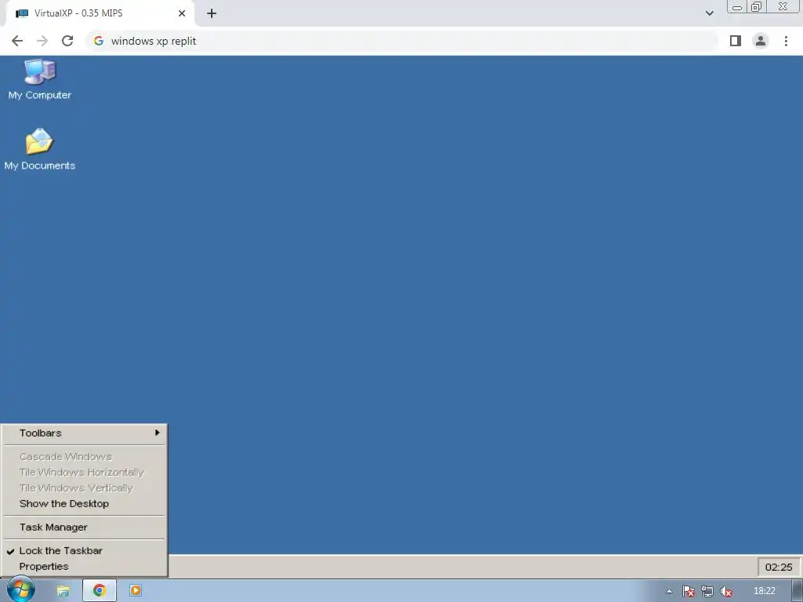This screenshot has height=602, width=803.
Task: Click the network tray icon
Action: [x=707, y=591]
